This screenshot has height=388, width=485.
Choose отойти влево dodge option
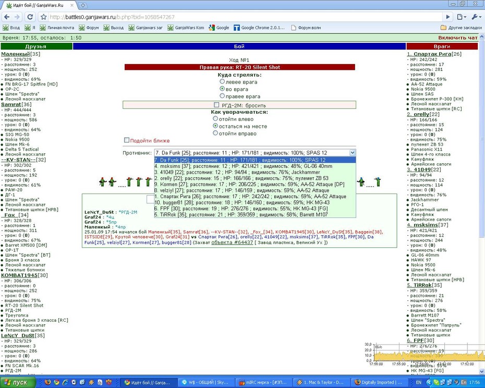click(x=215, y=119)
